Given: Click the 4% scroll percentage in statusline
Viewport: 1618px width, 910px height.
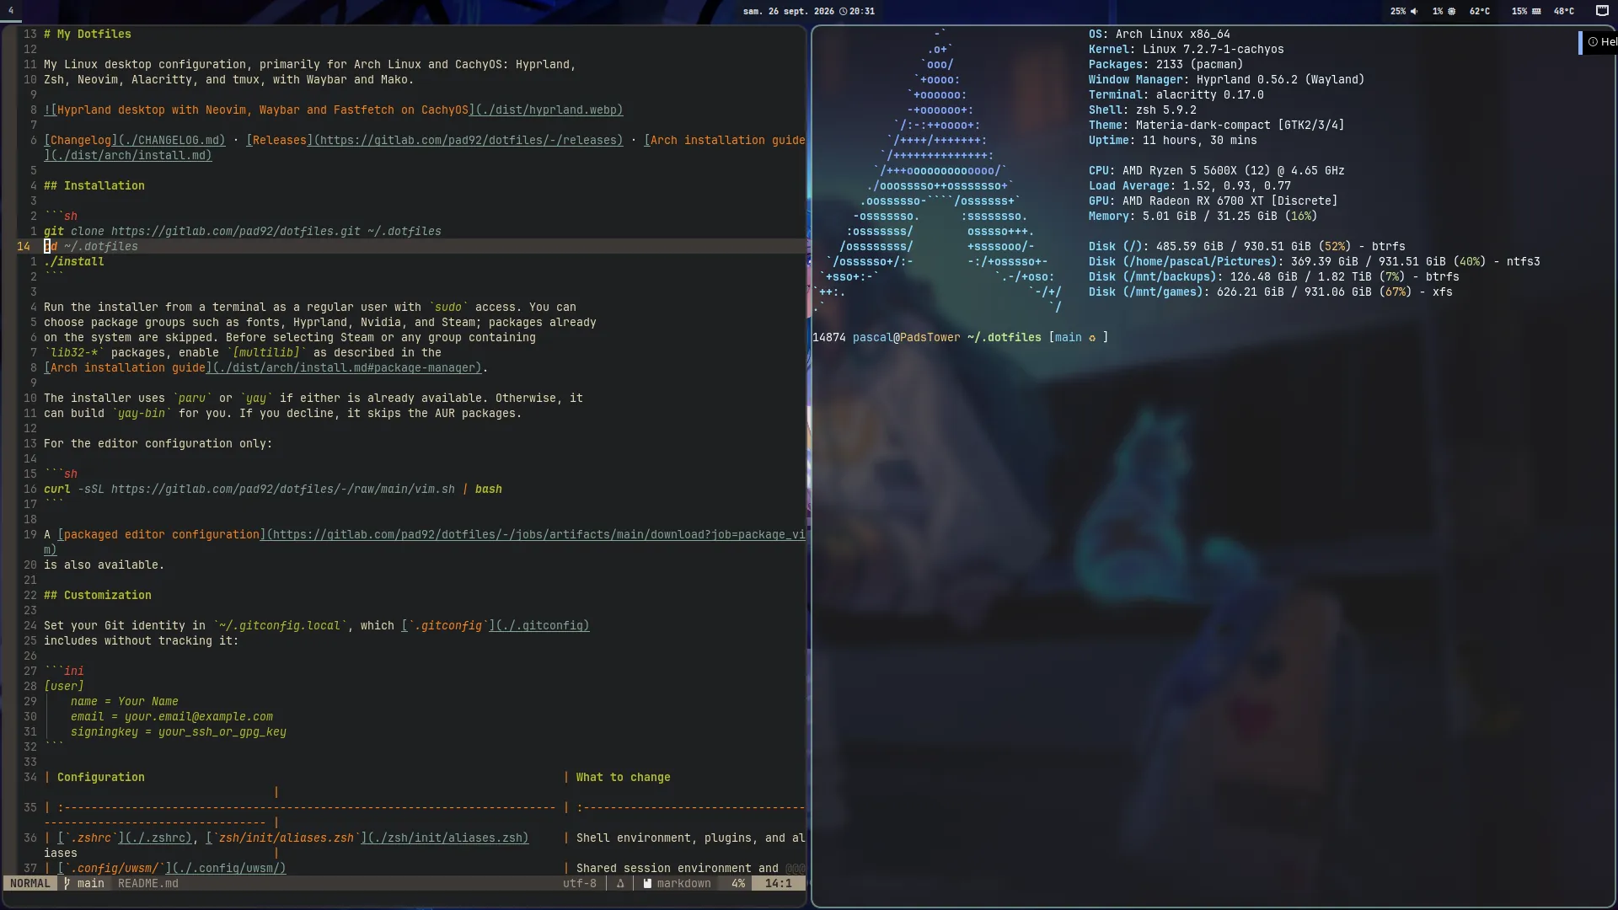Looking at the screenshot, I should [738, 883].
